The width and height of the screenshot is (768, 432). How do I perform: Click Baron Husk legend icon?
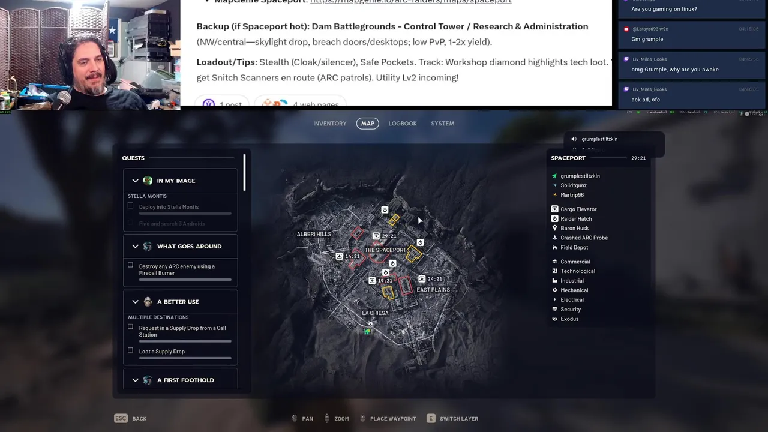(554, 228)
